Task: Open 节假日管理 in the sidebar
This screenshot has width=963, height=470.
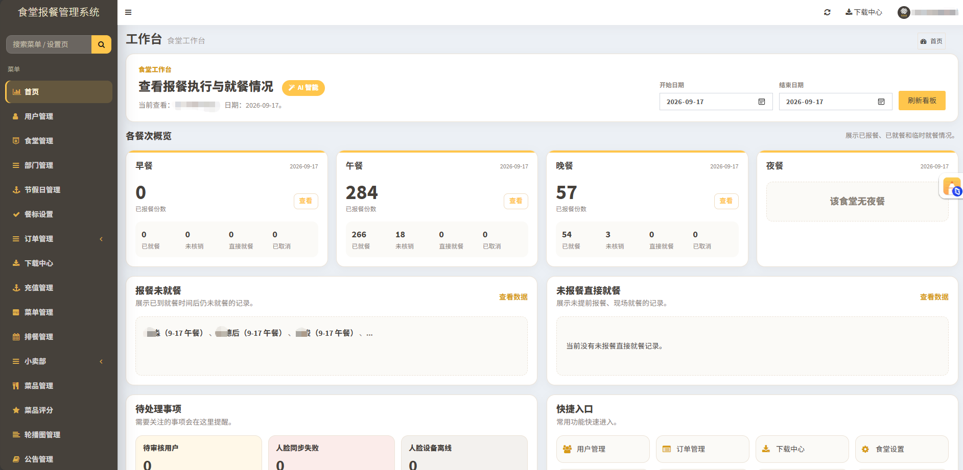Action: (59, 190)
